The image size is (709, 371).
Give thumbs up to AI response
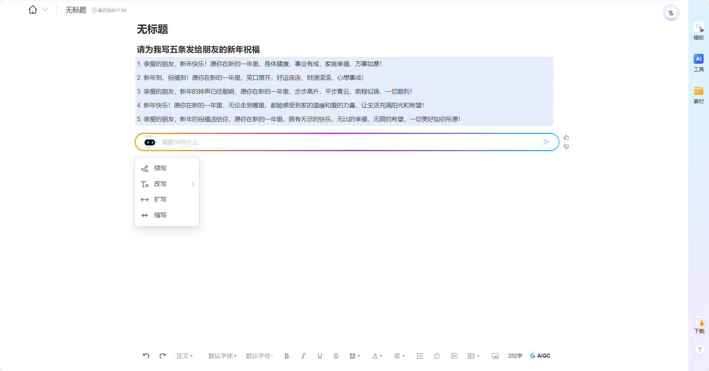(x=566, y=137)
